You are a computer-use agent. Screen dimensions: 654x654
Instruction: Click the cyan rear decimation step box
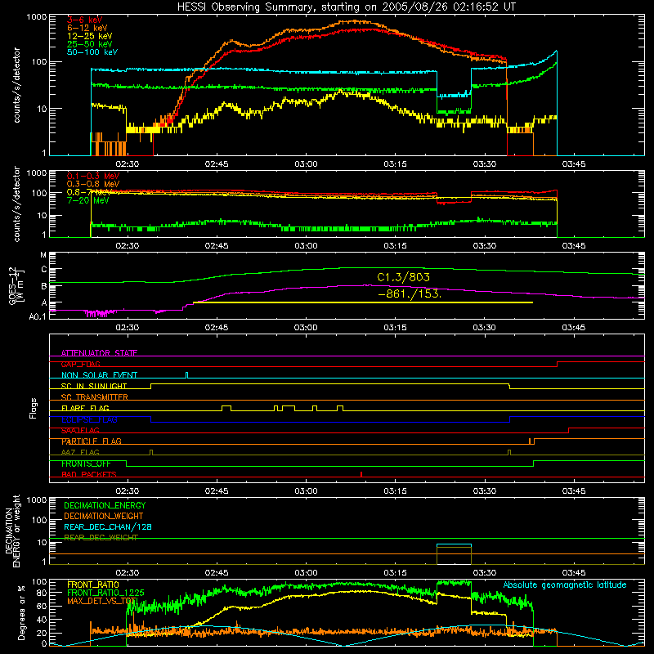[x=454, y=554]
